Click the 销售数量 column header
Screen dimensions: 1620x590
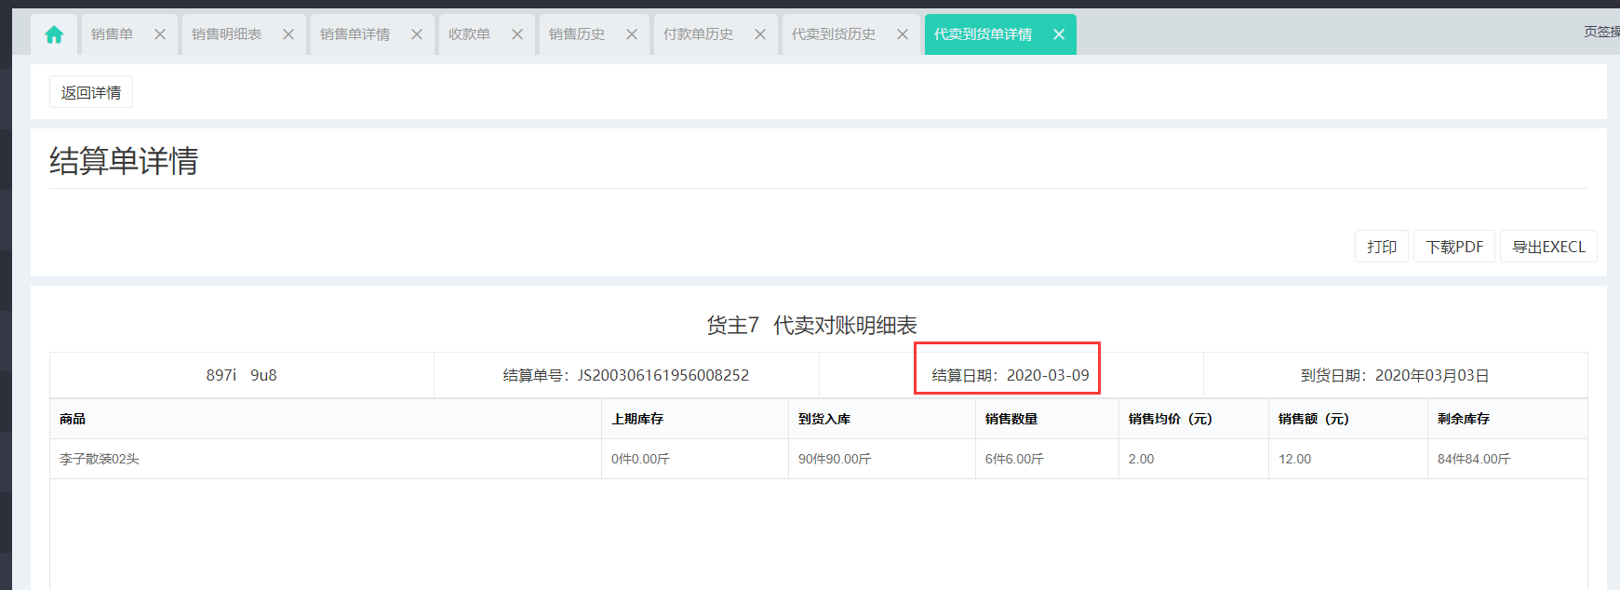1048,419
